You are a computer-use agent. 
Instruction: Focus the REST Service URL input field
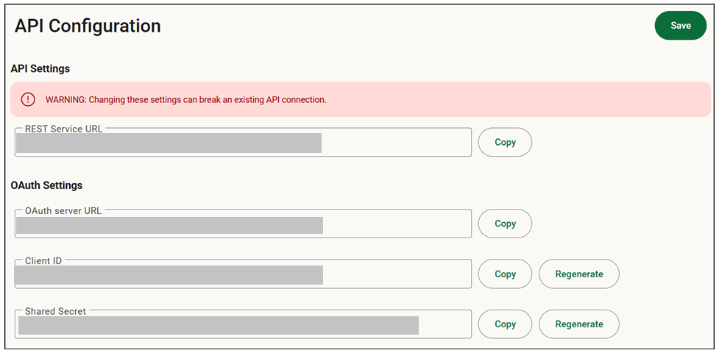[243, 142]
